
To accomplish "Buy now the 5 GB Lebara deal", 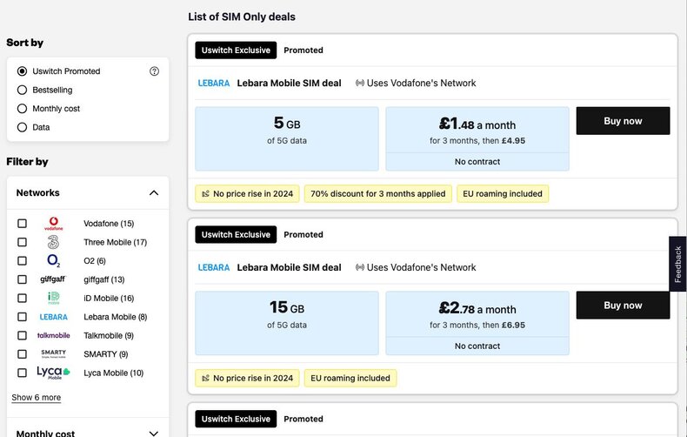I will [623, 121].
